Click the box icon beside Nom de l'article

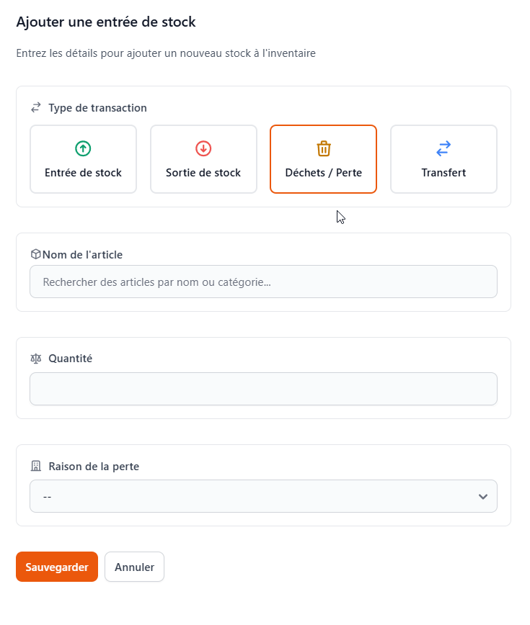(35, 254)
